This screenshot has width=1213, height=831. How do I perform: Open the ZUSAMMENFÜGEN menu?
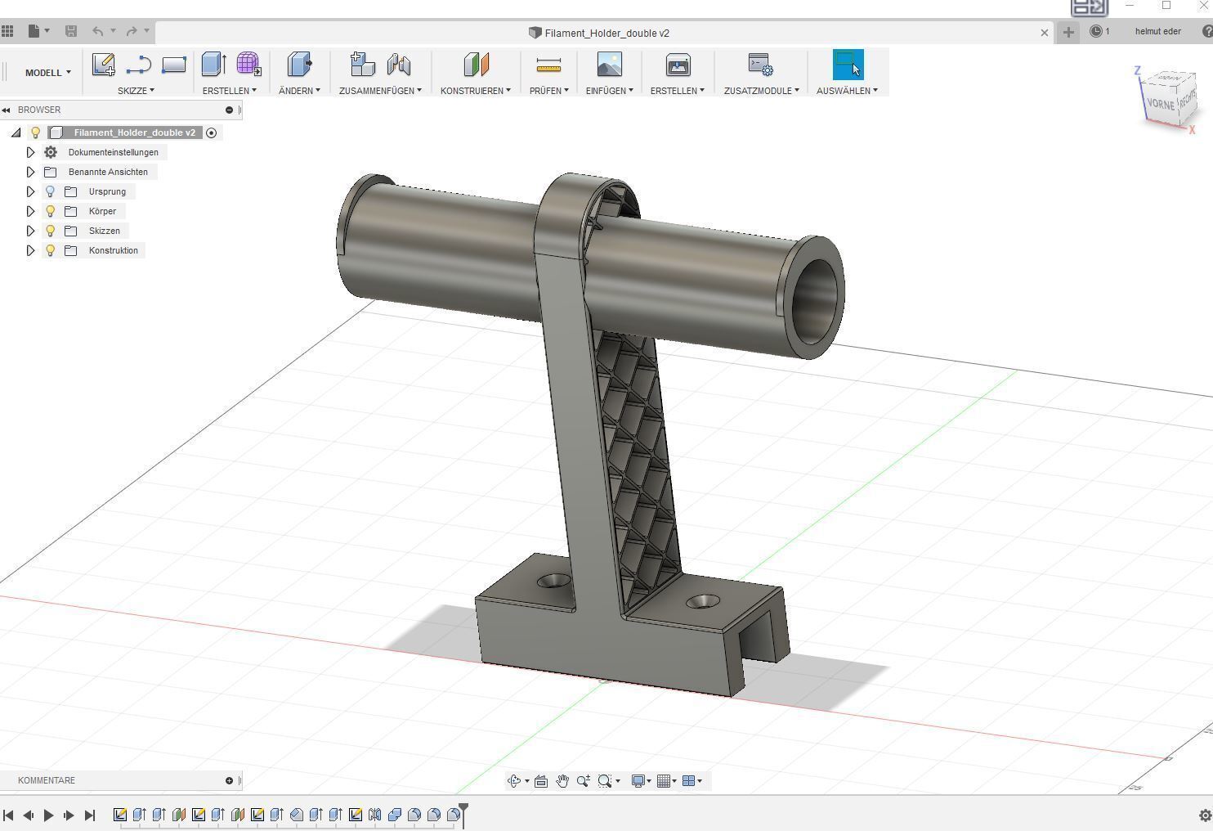(x=380, y=91)
